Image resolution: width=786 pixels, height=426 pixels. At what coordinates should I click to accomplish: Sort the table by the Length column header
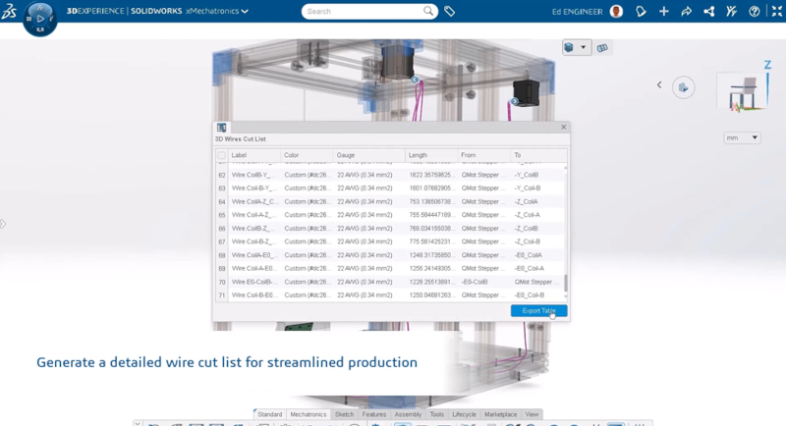pyautogui.click(x=431, y=155)
